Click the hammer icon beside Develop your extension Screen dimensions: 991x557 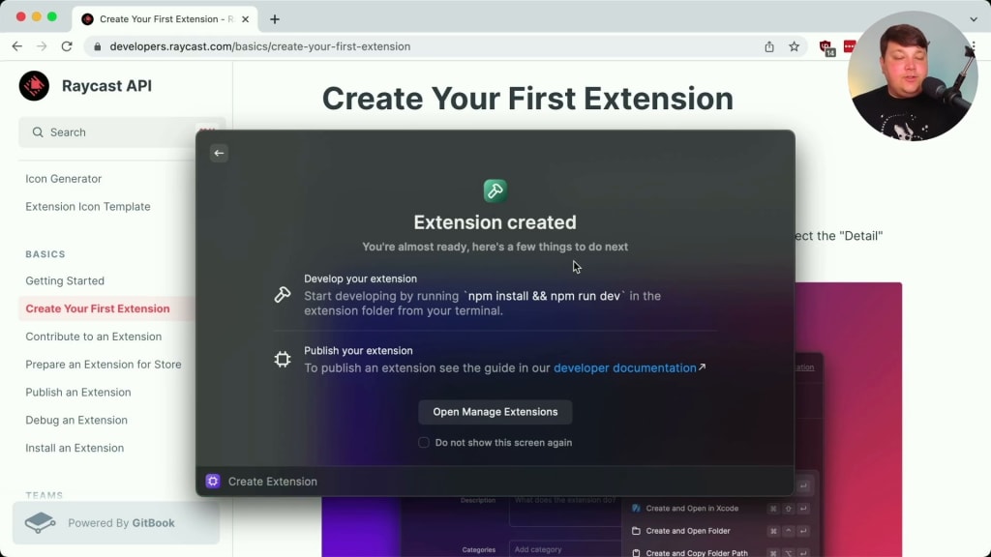pos(283,294)
